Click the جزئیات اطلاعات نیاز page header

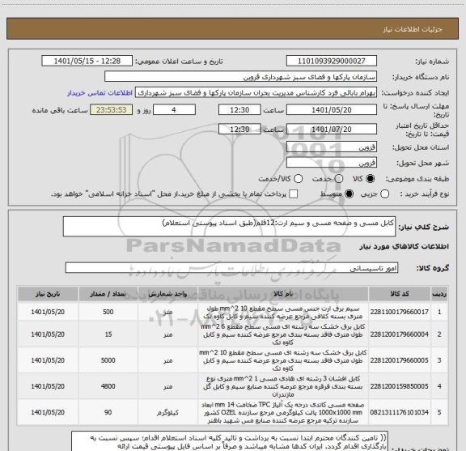413,29
